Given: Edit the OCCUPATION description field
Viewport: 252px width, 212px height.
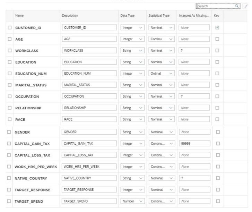Looking at the screenshot, I should pos(89,96).
